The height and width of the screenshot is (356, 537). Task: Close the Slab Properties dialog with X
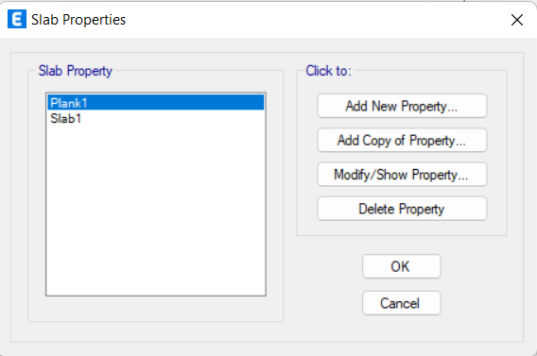(x=517, y=20)
